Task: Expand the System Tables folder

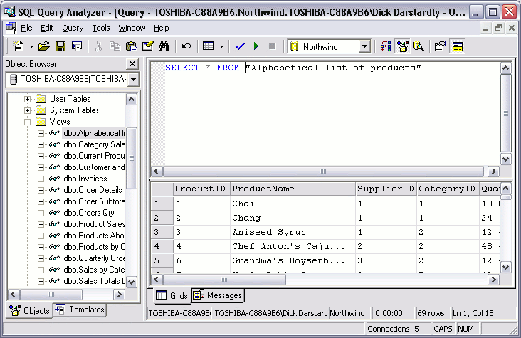Action: (x=27, y=110)
